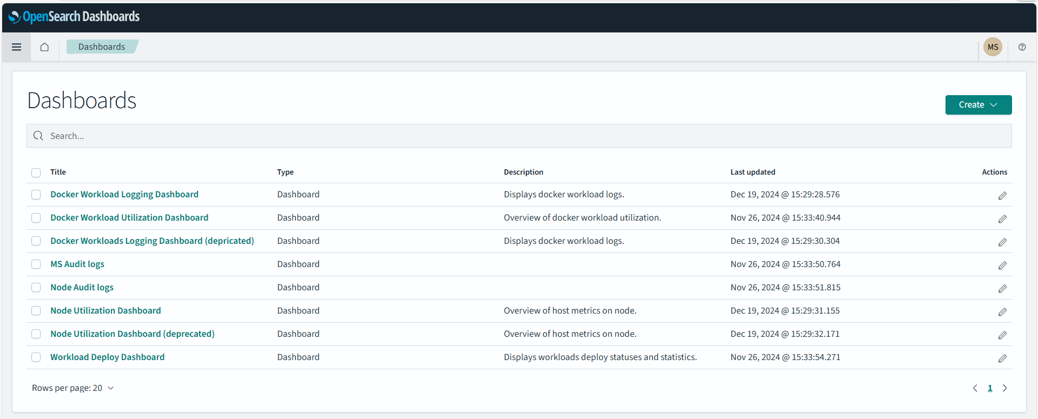Select the Docker Workload Utilization Dashboard checkbox
Image resolution: width=1038 pixels, height=419 pixels.
pyautogui.click(x=36, y=218)
